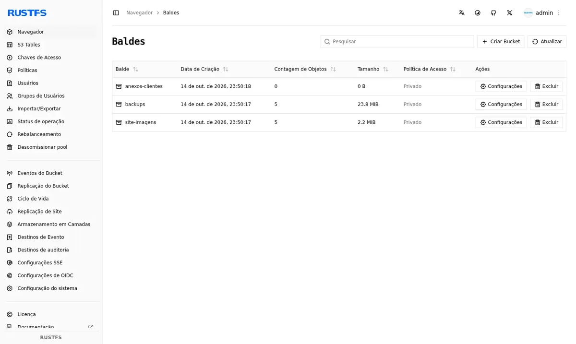The width and height of the screenshot is (576, 344).
Task: Open Configurações for backups bucket
Action: (501, 104)
